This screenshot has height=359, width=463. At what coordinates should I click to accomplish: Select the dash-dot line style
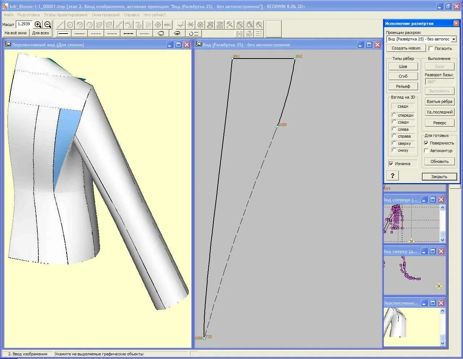pos(112,33)
